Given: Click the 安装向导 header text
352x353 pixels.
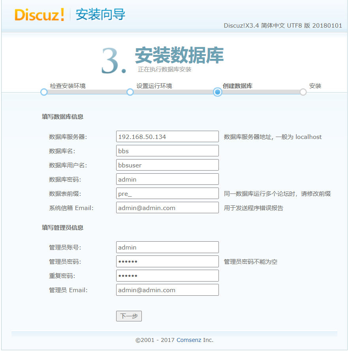Looking at the screenshot, I should click(100, 14).
